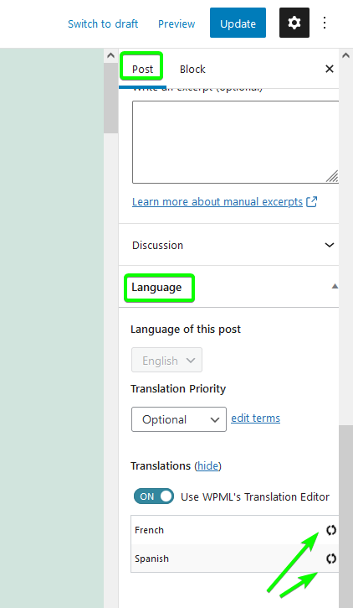Click Switch to draft
The width and height of the screenshot is (353, 608).
pos(103,23)
